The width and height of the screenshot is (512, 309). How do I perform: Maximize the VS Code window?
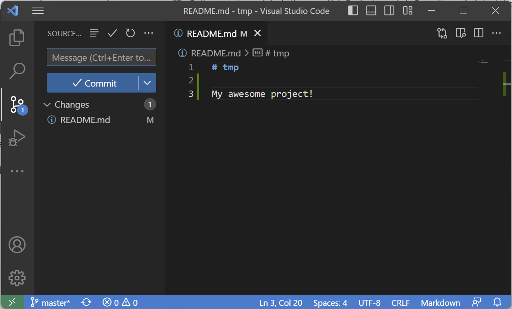point(464,11)
